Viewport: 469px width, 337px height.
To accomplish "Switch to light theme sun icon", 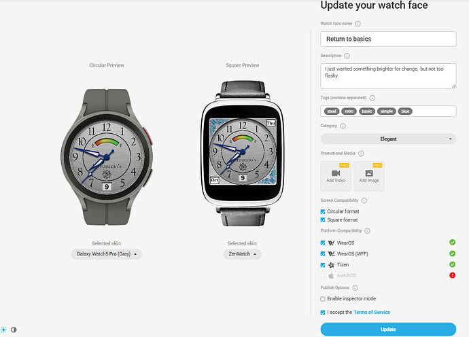I will (3, 330).
